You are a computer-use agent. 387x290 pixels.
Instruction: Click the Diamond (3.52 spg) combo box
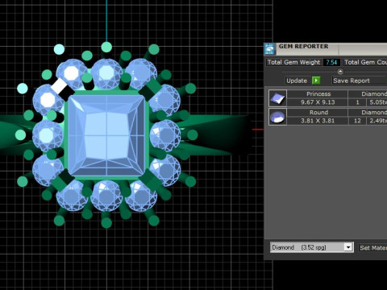point(312,247)
